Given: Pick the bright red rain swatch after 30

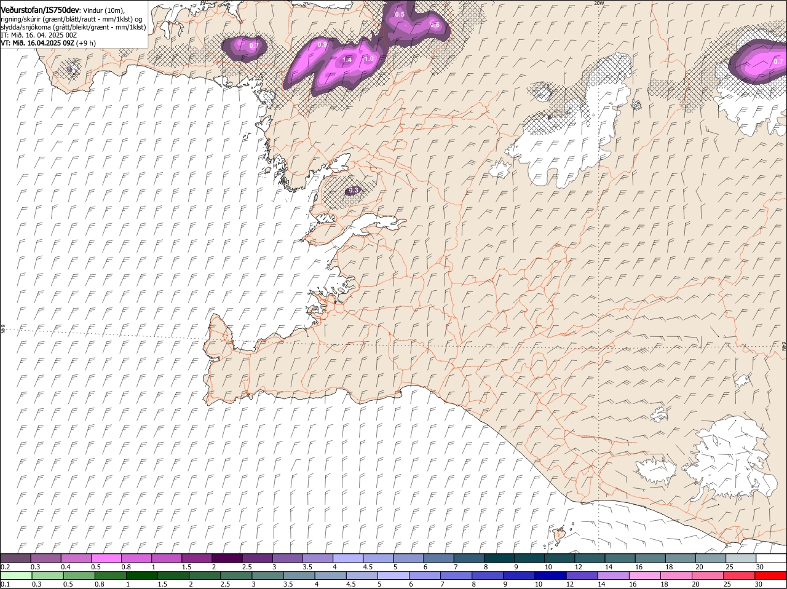Looking at the screenshot, I should coord(771,575).
